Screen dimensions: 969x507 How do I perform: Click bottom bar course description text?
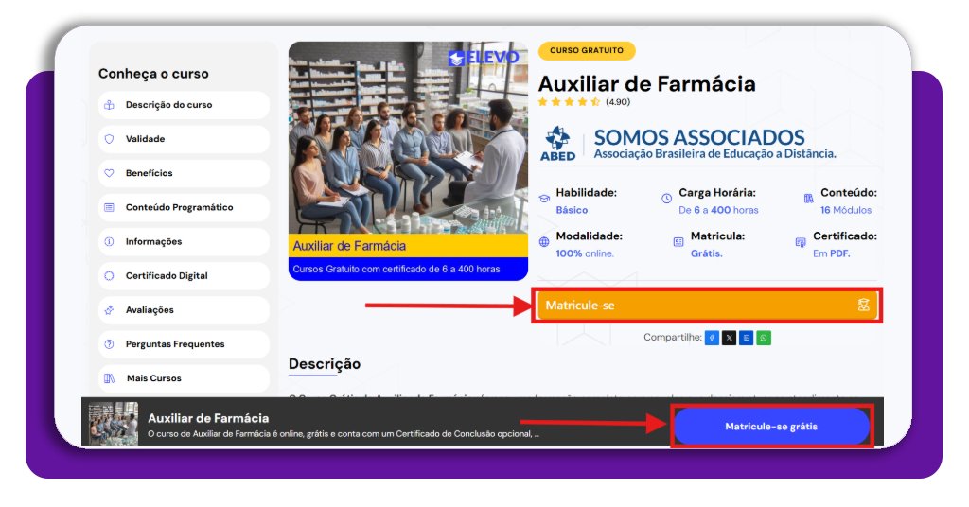point(343,434)
